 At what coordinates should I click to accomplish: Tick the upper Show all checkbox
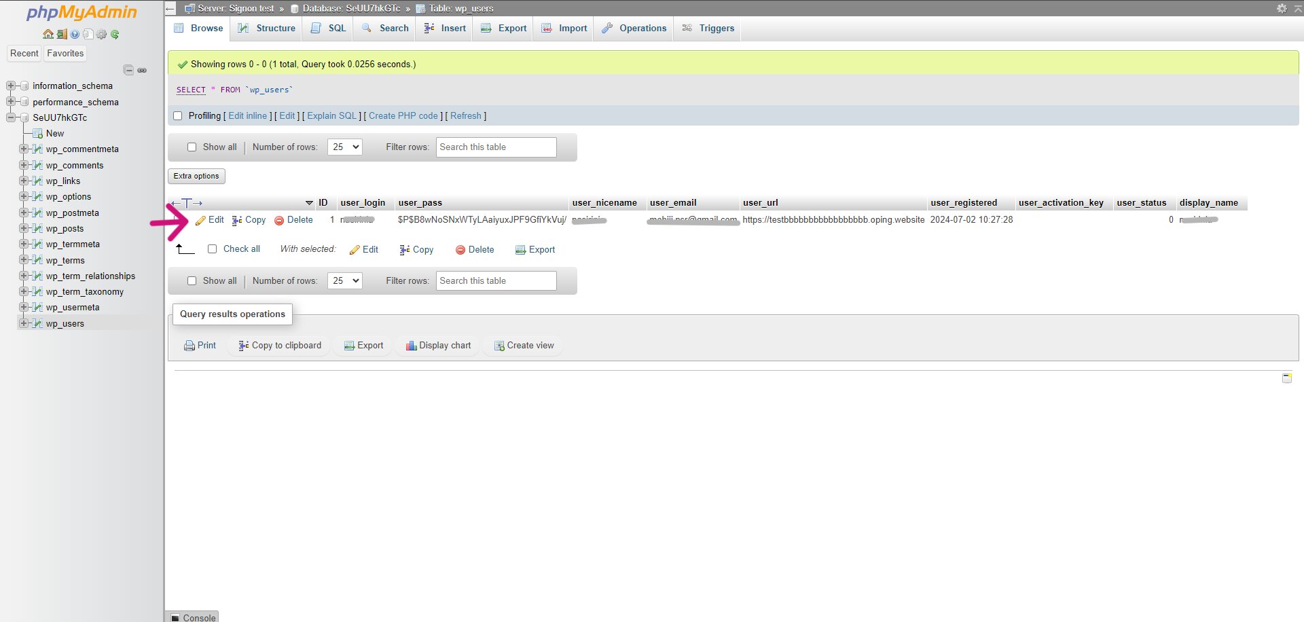click(x=192, y=147)
